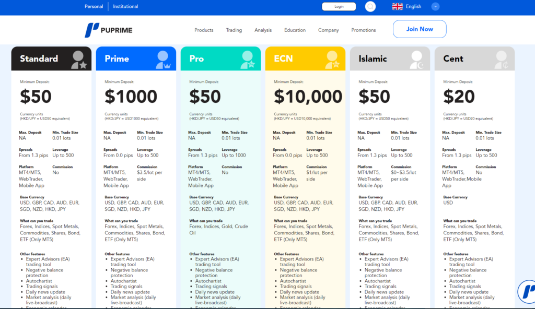The image size is (535, 309).
Task: Click the Cent account coin icon
Action: 502,60
